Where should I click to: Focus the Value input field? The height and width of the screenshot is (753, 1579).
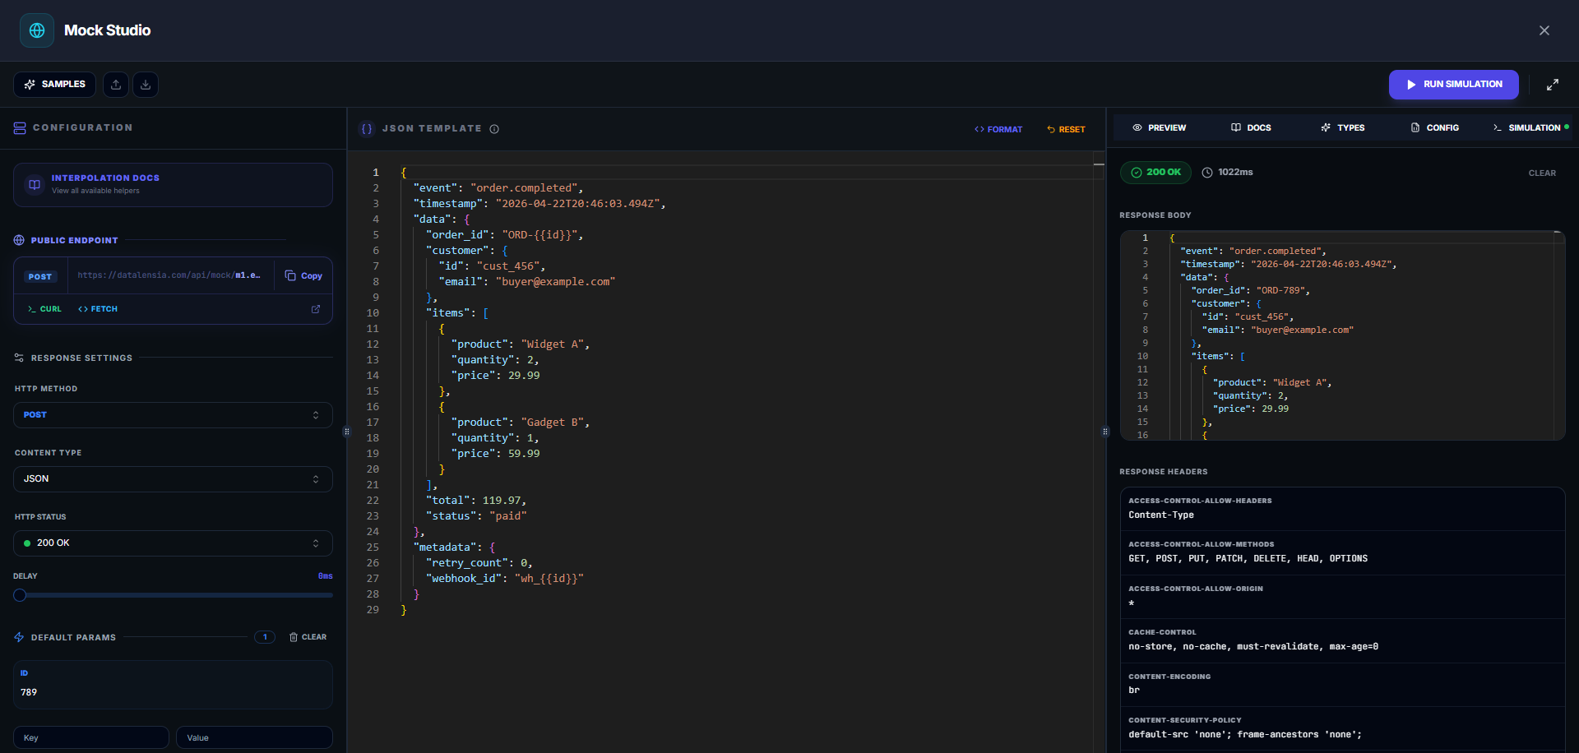click(x=254, y=737)
